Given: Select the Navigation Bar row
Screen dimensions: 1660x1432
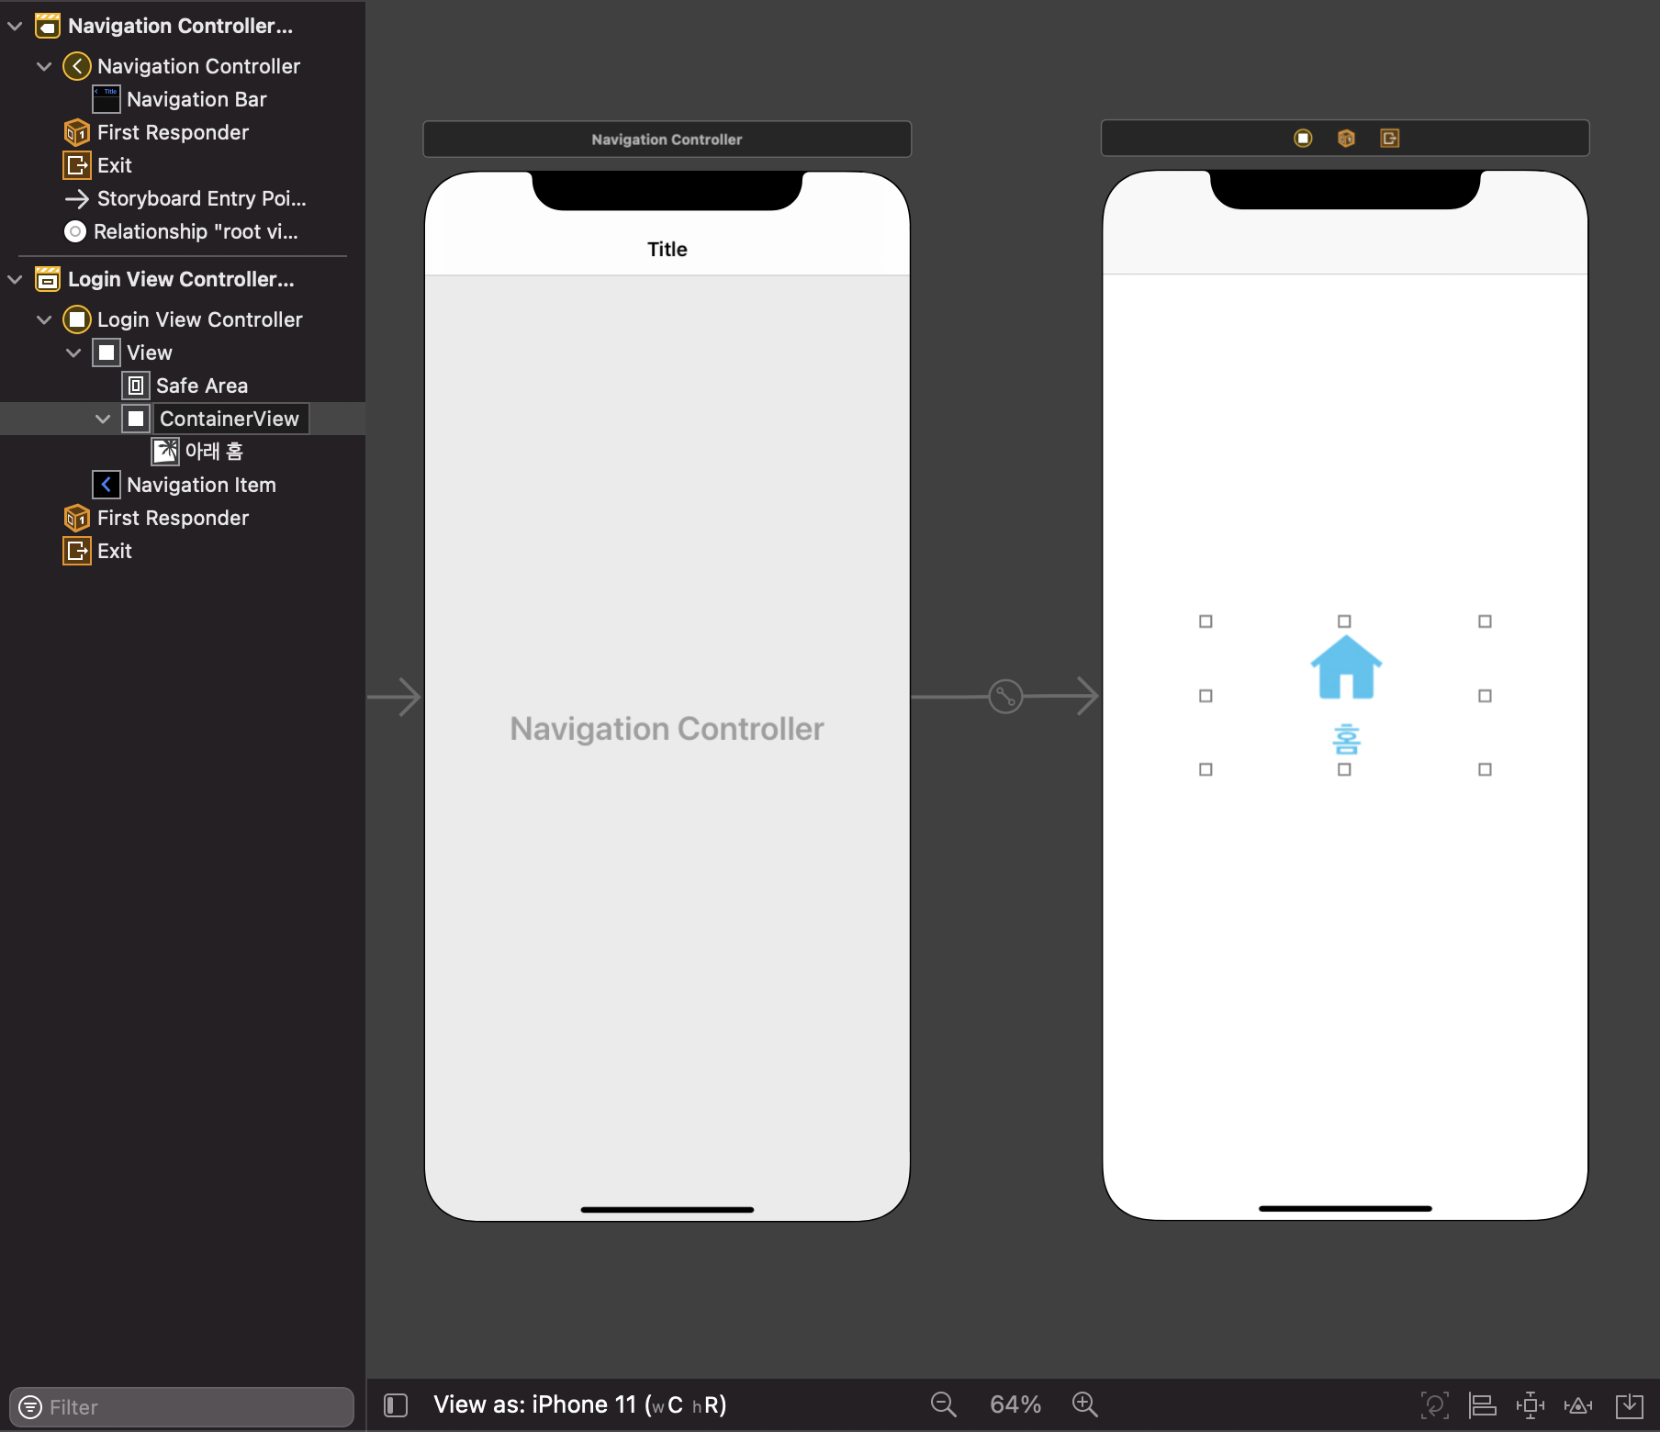Looking at the screenshot, I should click(183, 99).
